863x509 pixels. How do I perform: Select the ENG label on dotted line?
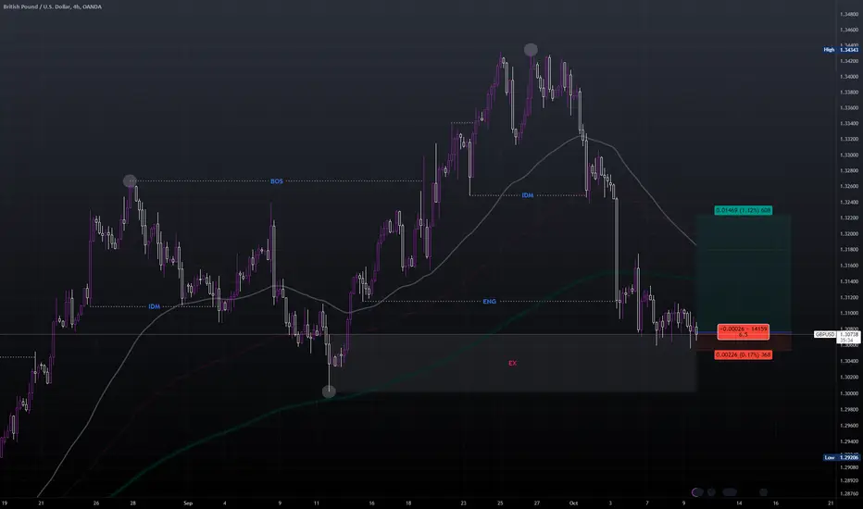tap(489, 302)
